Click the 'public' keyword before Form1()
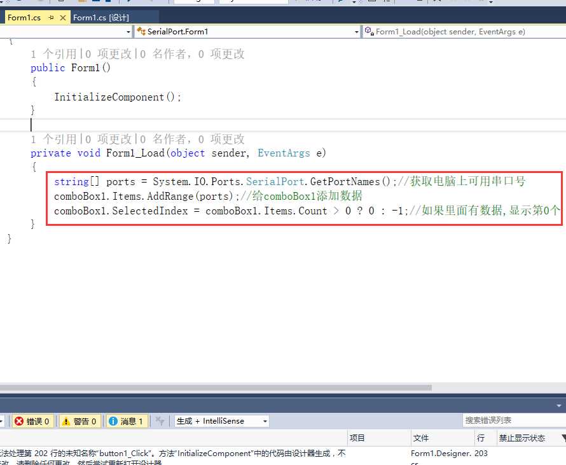The width and height of the screenshot is (566, 465). point(48,68)
